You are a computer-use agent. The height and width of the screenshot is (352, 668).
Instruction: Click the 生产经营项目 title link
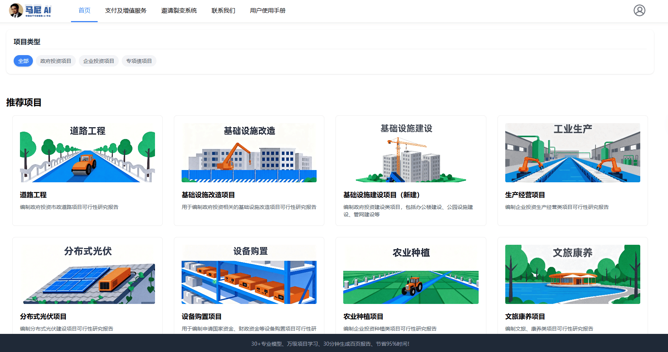(525, 195)
